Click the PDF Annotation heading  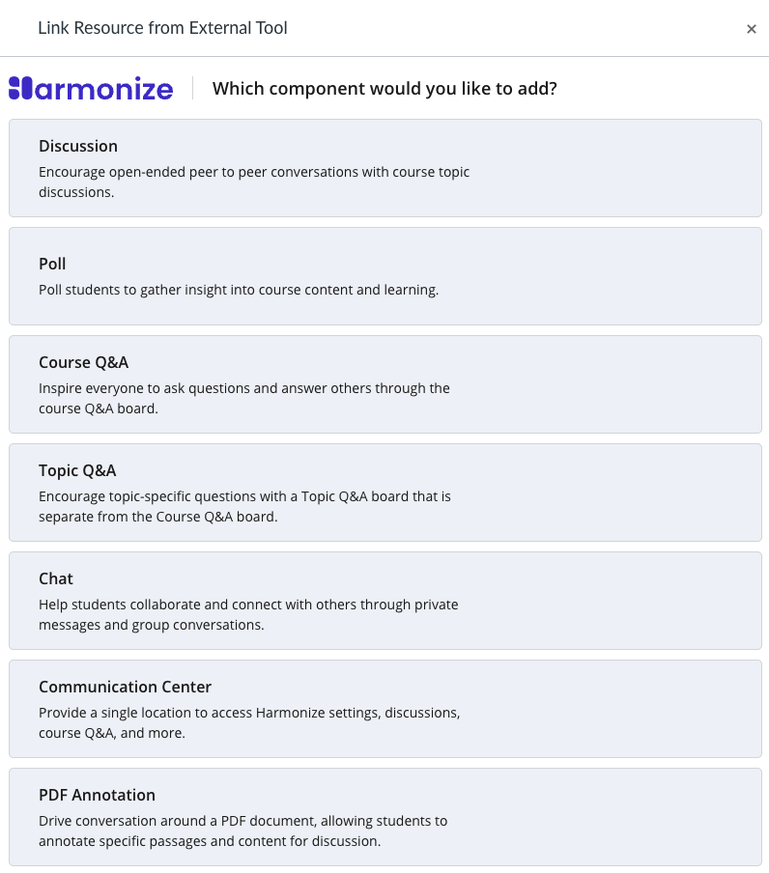(x=97, y=795)
